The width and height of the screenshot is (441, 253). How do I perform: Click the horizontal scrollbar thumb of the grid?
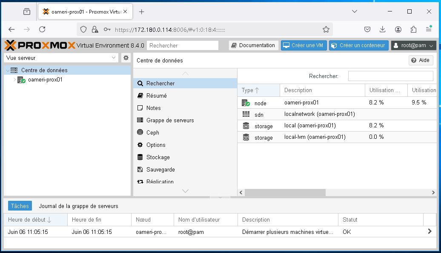285,193
